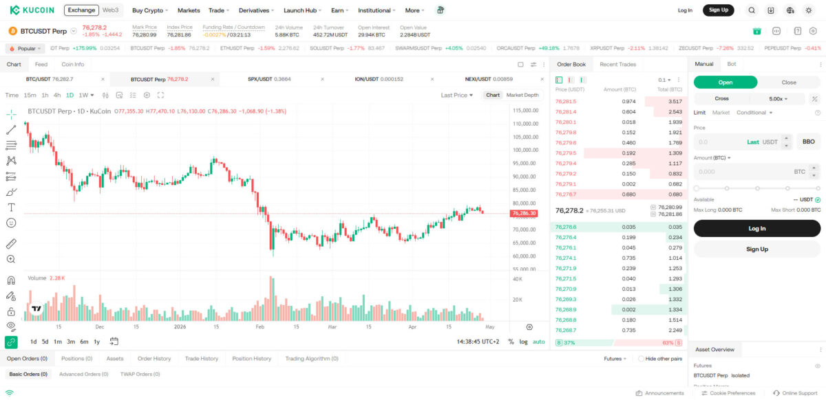This screenshot has height=400, width=826.
Task: Select the Close position button
Action: [x=789, y=82]
